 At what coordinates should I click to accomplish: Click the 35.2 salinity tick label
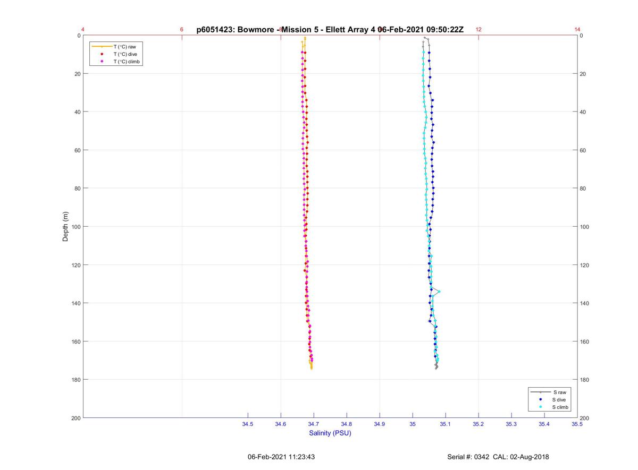click(478, 424)
